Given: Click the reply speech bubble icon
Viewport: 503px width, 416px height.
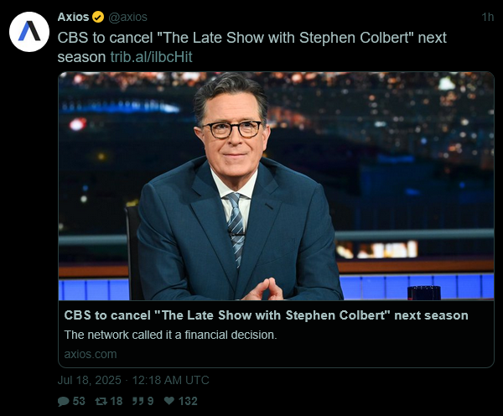Looking at the screenshot, I should point(63,401).
